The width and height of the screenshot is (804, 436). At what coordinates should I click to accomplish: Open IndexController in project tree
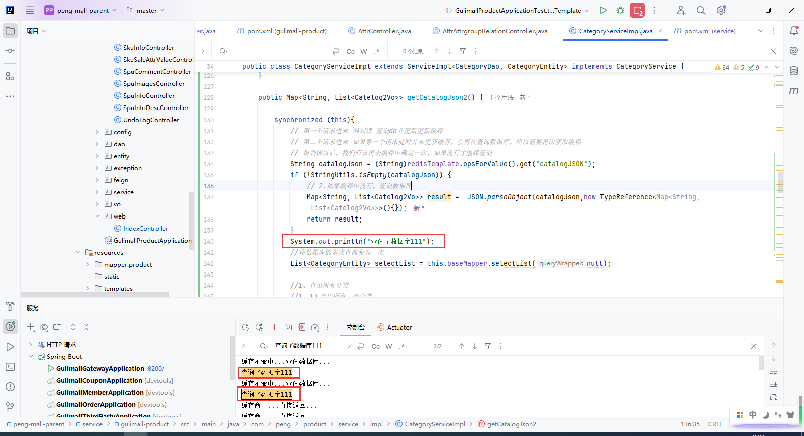146,228
